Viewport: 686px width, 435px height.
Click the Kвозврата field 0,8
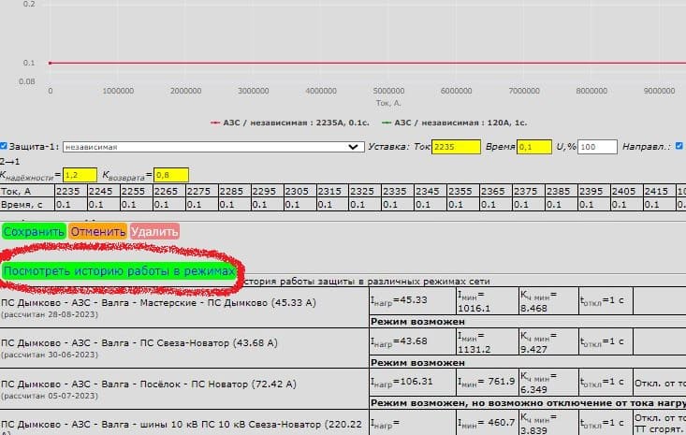170,175
